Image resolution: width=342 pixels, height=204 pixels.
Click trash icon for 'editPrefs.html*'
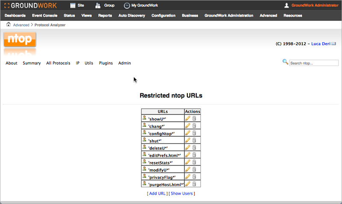click(194, 155)
